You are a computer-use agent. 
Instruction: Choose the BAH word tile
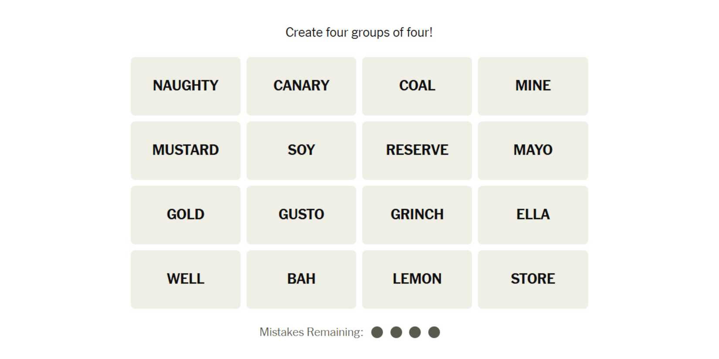tap(301, 279)
